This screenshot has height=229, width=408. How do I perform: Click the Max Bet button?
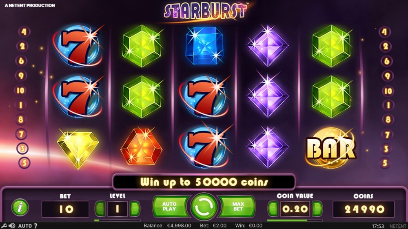coord(237,207)
